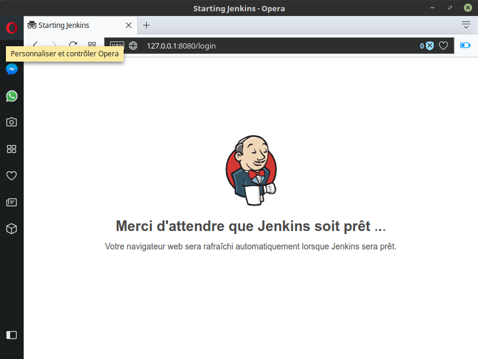The width and height of the screenshot is (478, 359).
Task: Open Speed Dial from the sidebar
Action: click(11, 149)
